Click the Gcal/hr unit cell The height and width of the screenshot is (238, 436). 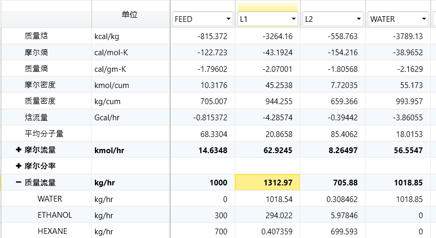[110, 118]
